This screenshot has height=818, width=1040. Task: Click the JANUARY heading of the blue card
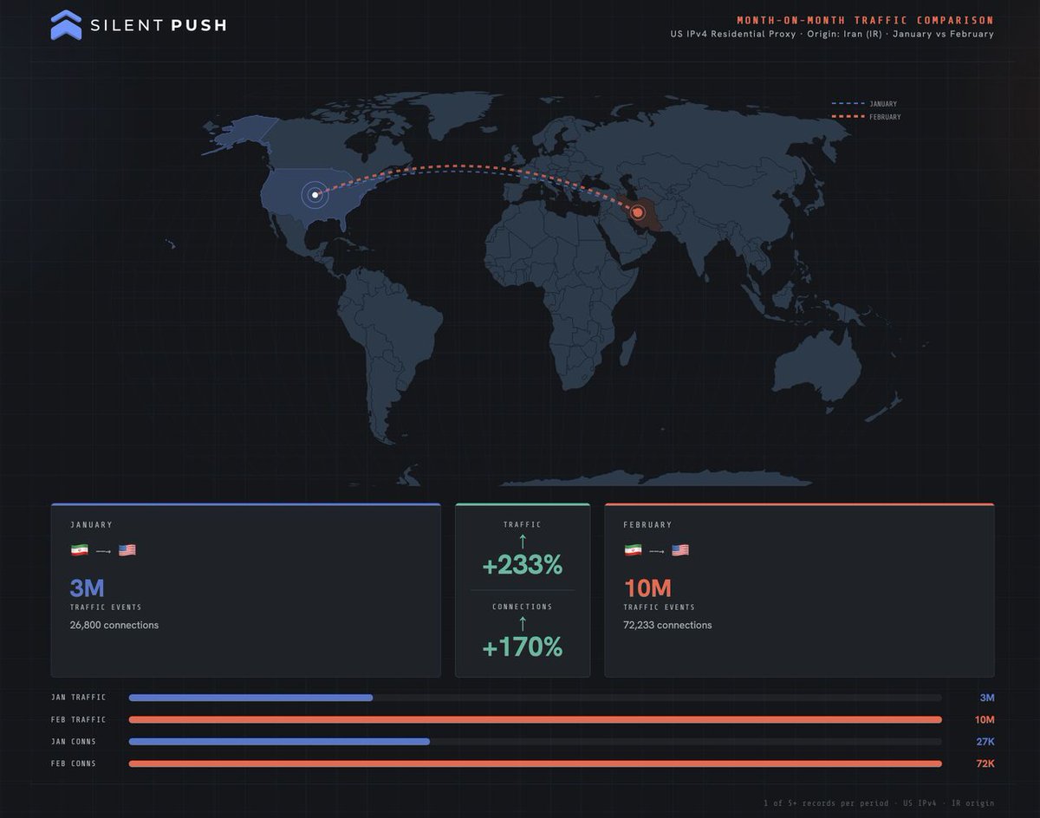coord(91,525)
